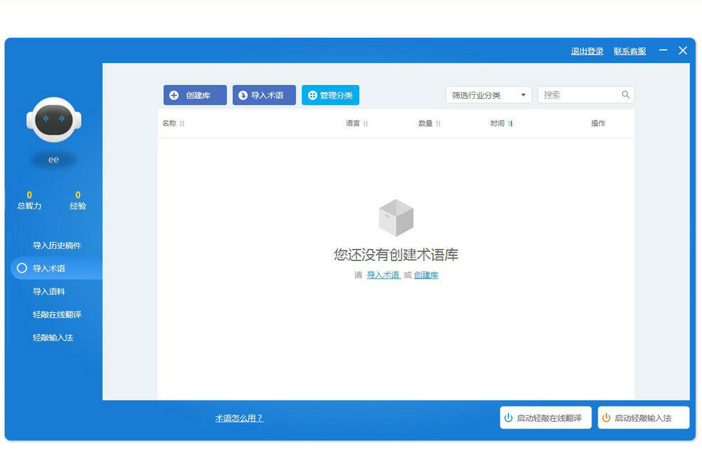Select 导入语料 in the sidebar
This screenshot has height=468, width=702.
[48, 291]
